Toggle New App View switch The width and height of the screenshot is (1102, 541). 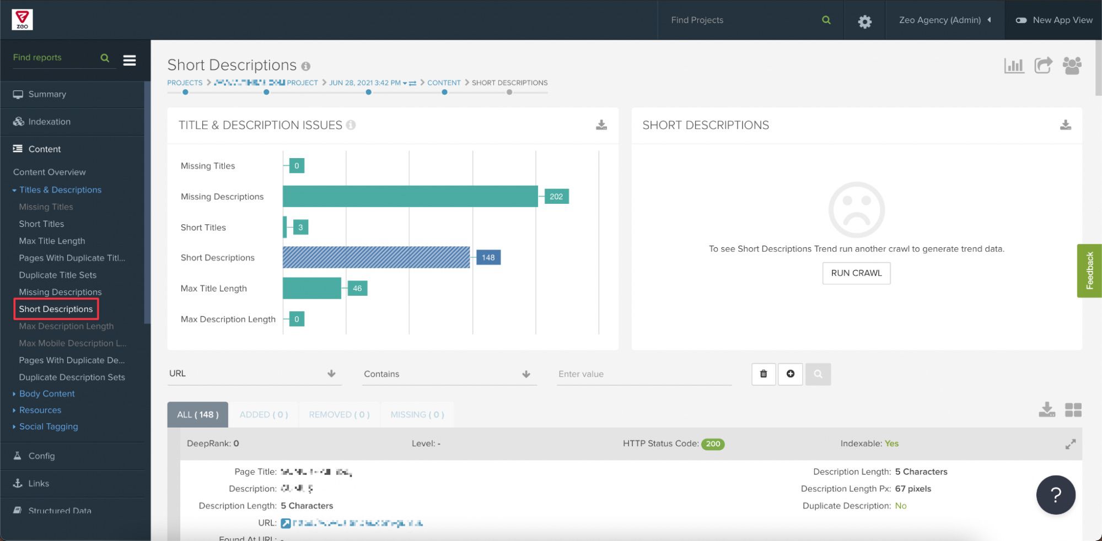coord(1021,20)
